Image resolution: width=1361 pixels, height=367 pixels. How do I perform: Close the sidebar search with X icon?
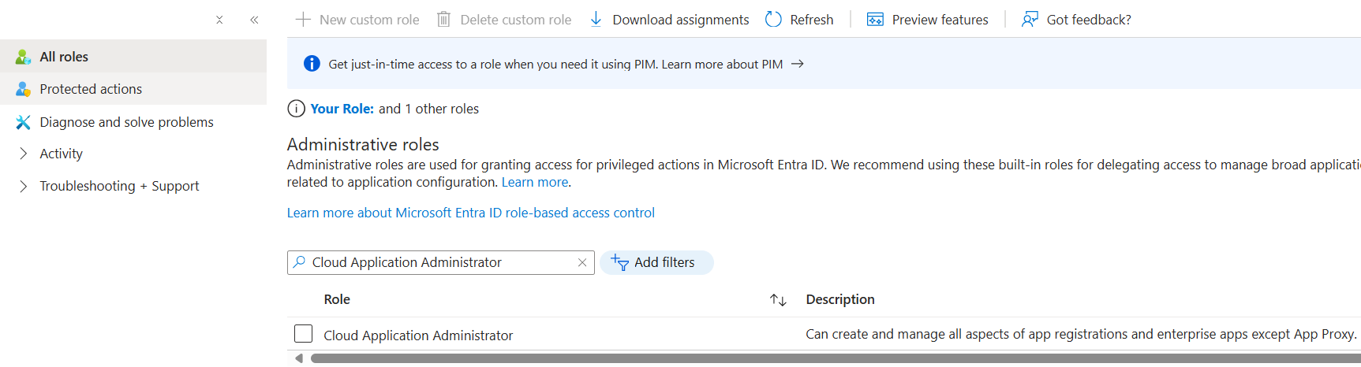219,20
